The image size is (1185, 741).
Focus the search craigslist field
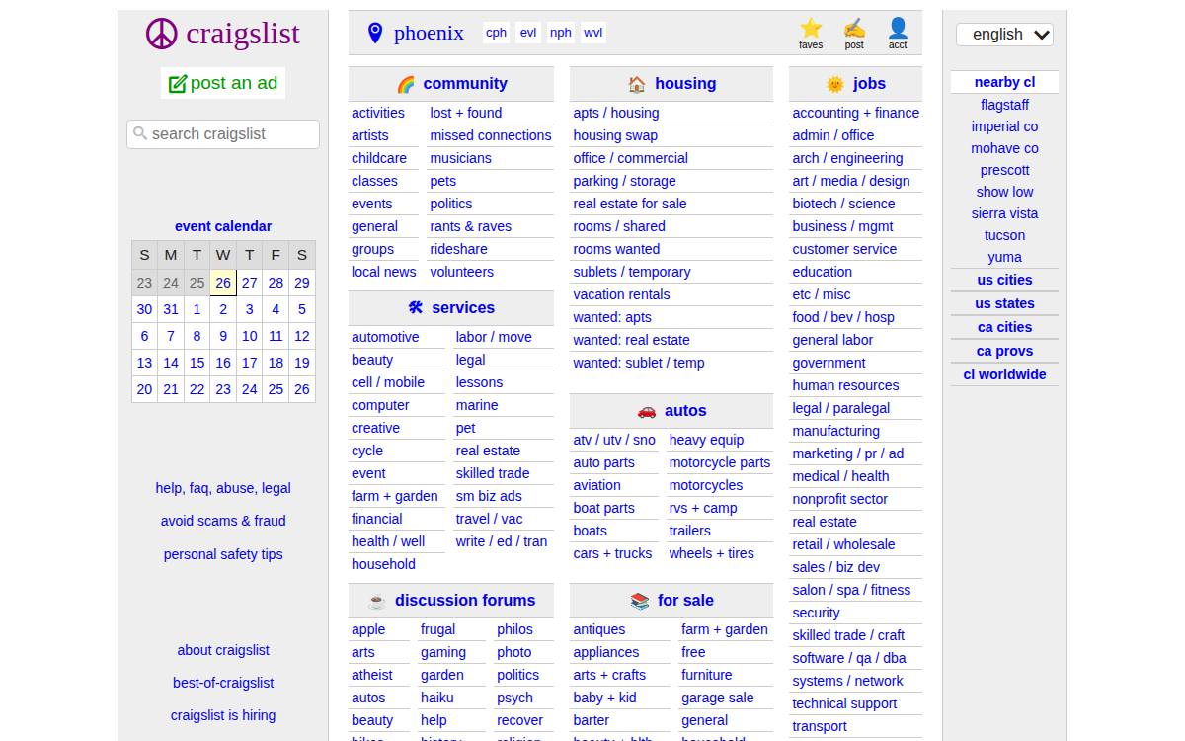(x=223, y=134)
